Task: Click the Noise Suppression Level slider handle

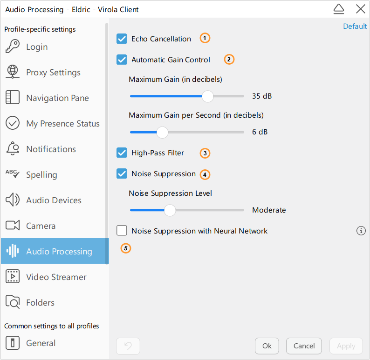Action: [170, 210]
